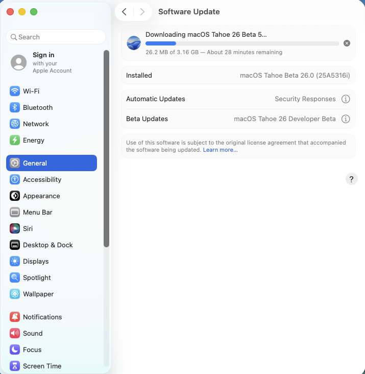This screenshot has width=365, height=374.
Task: Click the sidebar scrollbar thumb
Action: [107, 149]
